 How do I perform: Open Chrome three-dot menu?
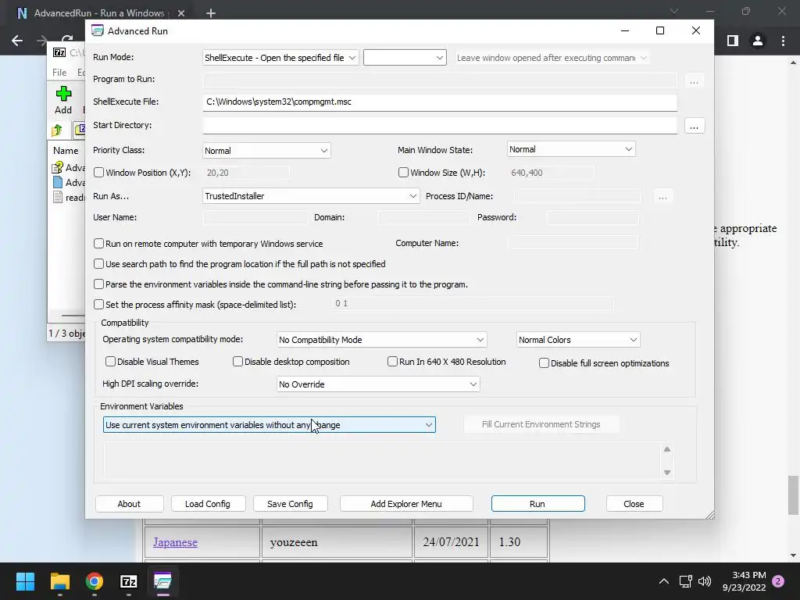783,41
